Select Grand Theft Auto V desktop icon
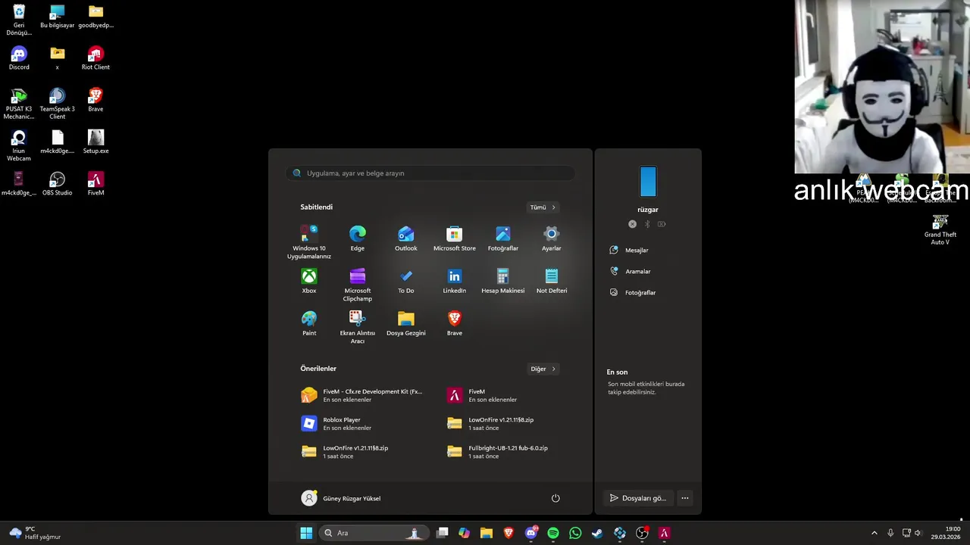This screenshot has height=545, width=970. coord(940,230)
